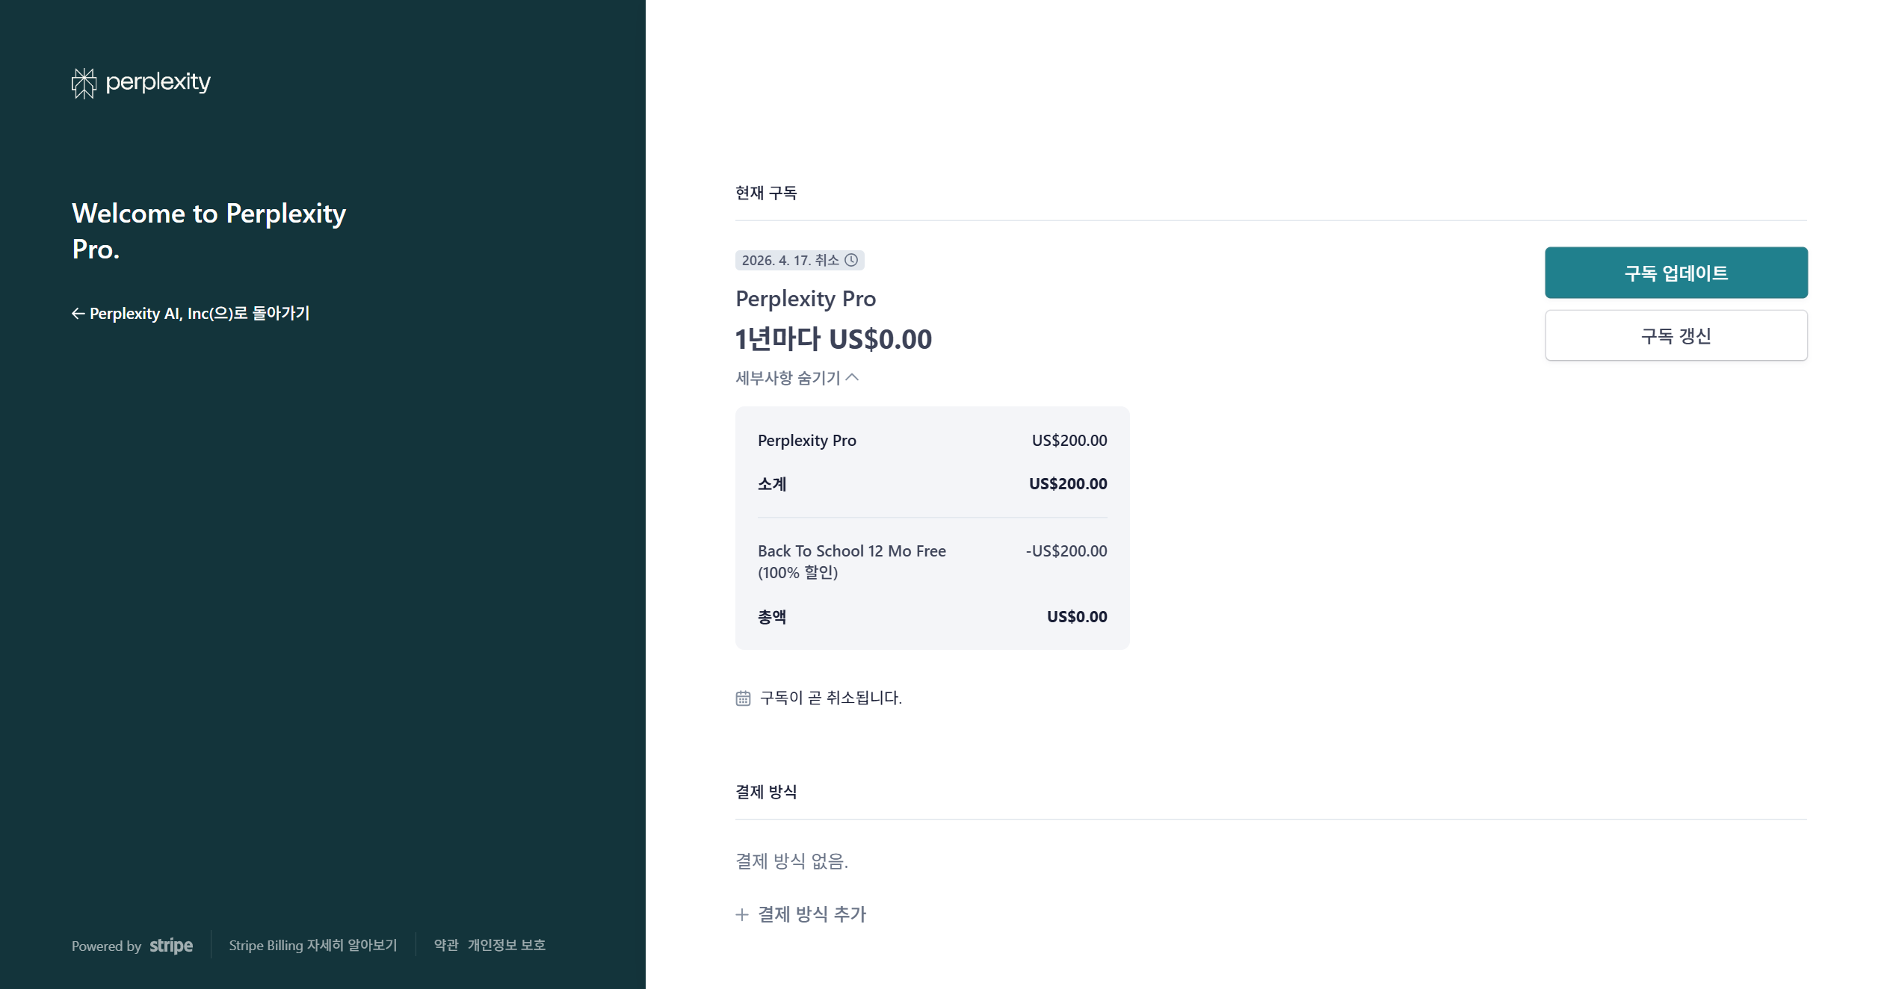This screenshot has width=1893, height=989.
Task: Click the Stripe logo in footer
Action: click(171, 946)
